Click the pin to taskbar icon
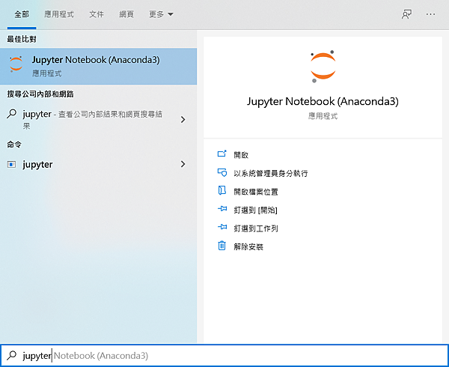 pos(222,227)
